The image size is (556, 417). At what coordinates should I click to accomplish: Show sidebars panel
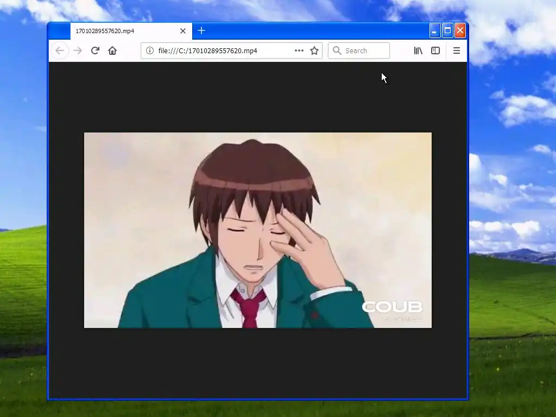coord(435,50)
